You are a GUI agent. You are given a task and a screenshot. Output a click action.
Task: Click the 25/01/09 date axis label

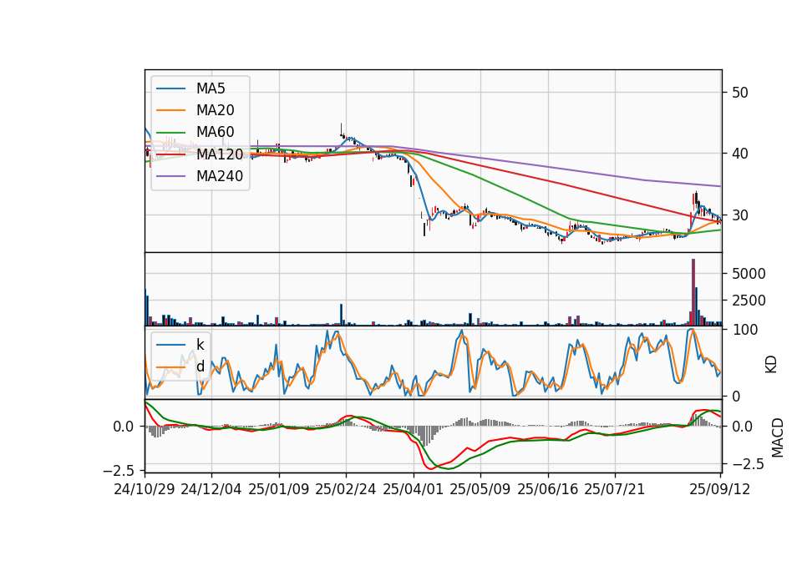(x=279, y=489)
